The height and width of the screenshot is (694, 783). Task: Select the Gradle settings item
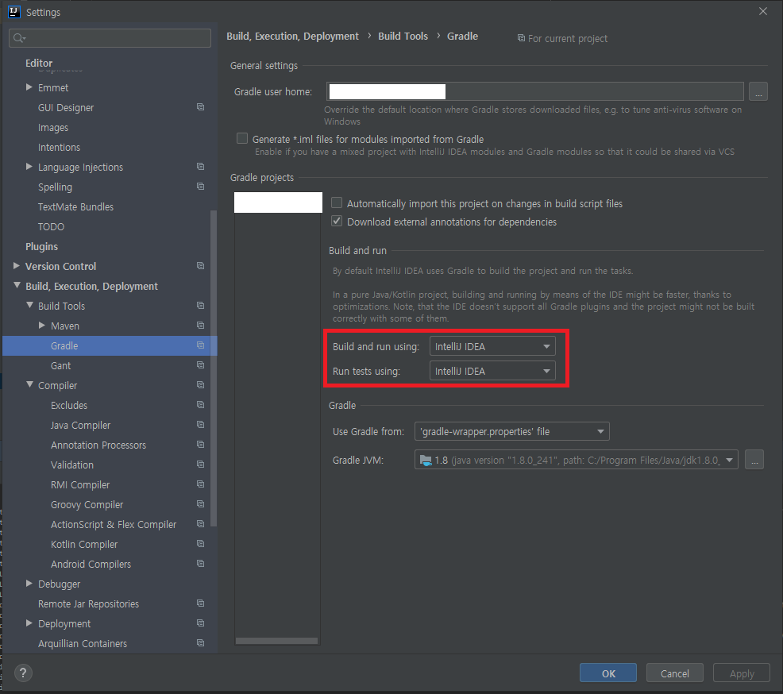point(110,345)
